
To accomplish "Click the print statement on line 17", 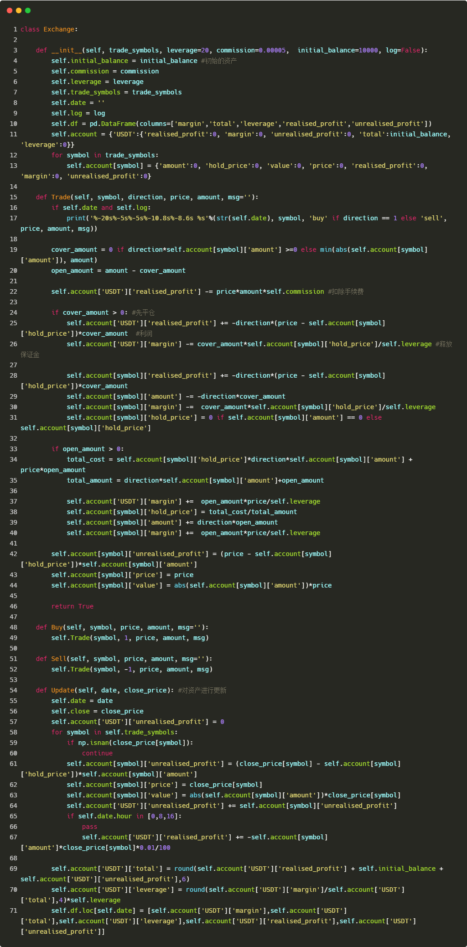I will 234,223.
